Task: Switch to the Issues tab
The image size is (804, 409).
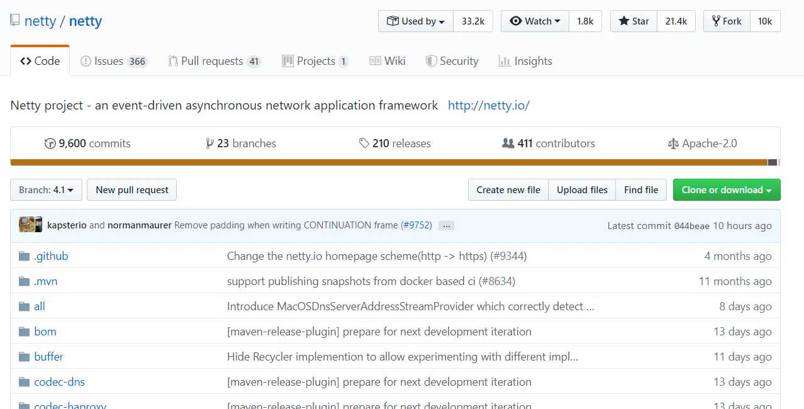Action: [113, 61]
